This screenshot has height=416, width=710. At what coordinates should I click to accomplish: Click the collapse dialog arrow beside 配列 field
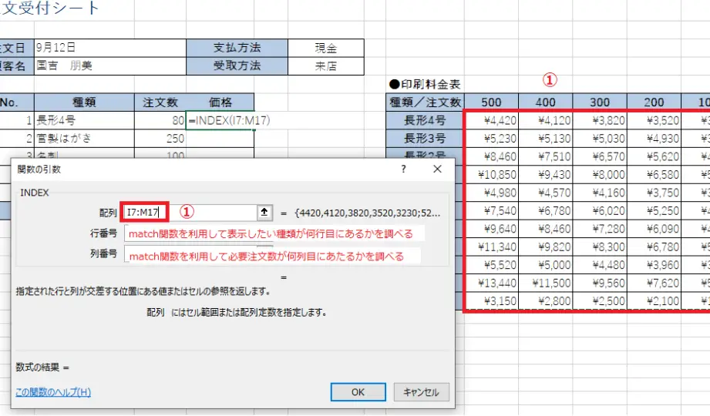(x=265, y=213)
